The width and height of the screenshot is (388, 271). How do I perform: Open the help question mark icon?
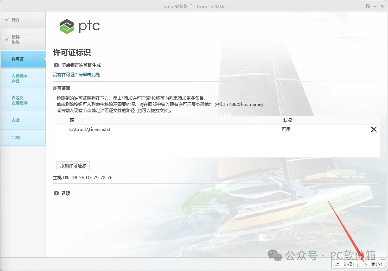tap(368, 6)
